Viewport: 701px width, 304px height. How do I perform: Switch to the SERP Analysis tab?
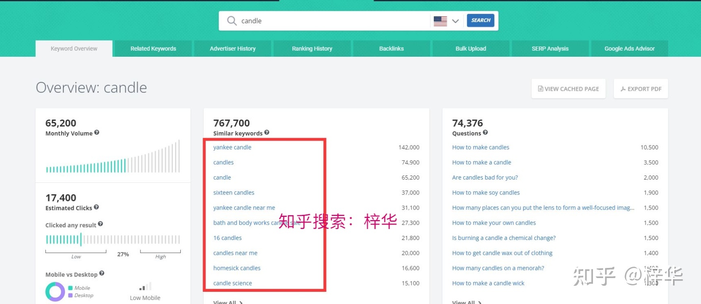(550, 49)
